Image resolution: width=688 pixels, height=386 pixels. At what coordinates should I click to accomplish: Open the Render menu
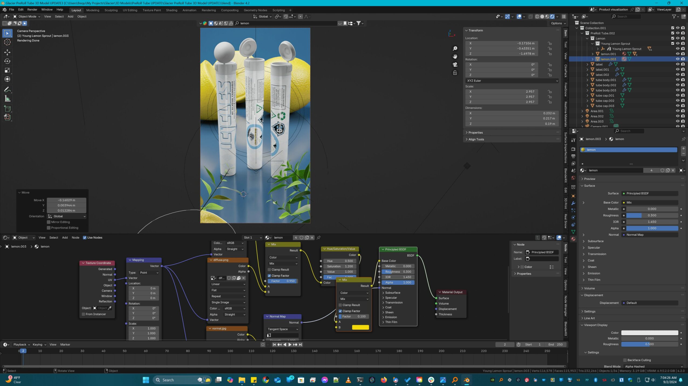[x=32, y=10]
